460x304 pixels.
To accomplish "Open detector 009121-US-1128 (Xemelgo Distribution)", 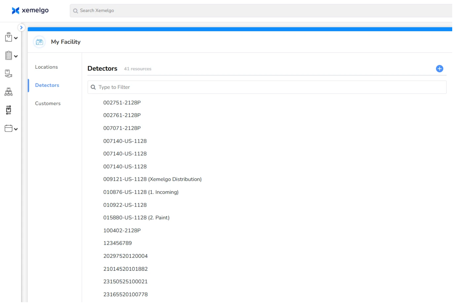I will pyautogui.click(x=152, y=179).
